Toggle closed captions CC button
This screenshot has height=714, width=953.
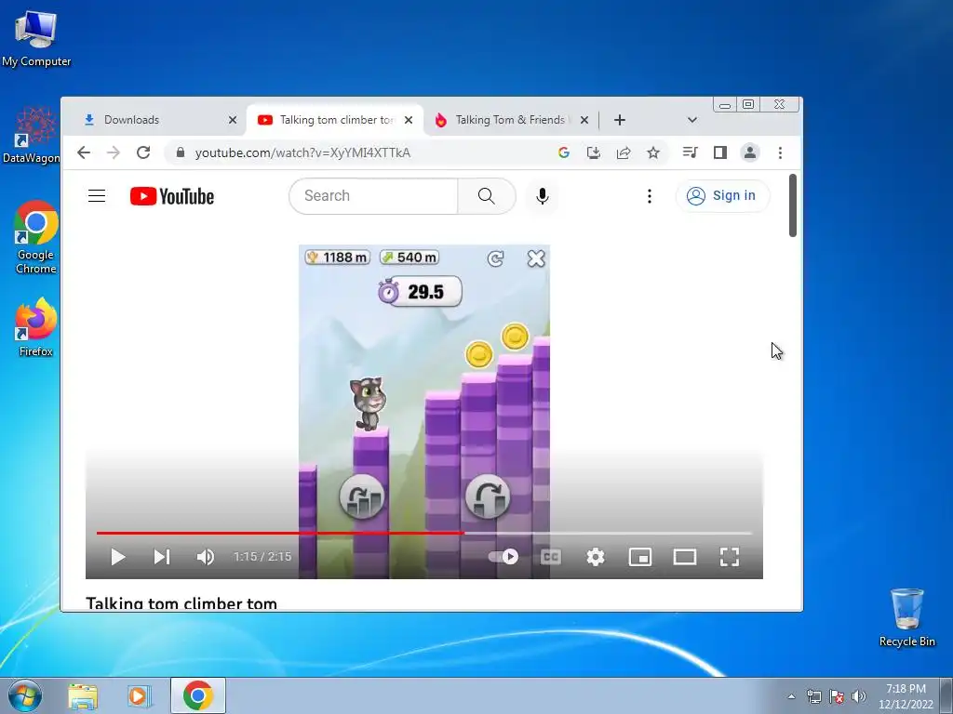point(551,557)
